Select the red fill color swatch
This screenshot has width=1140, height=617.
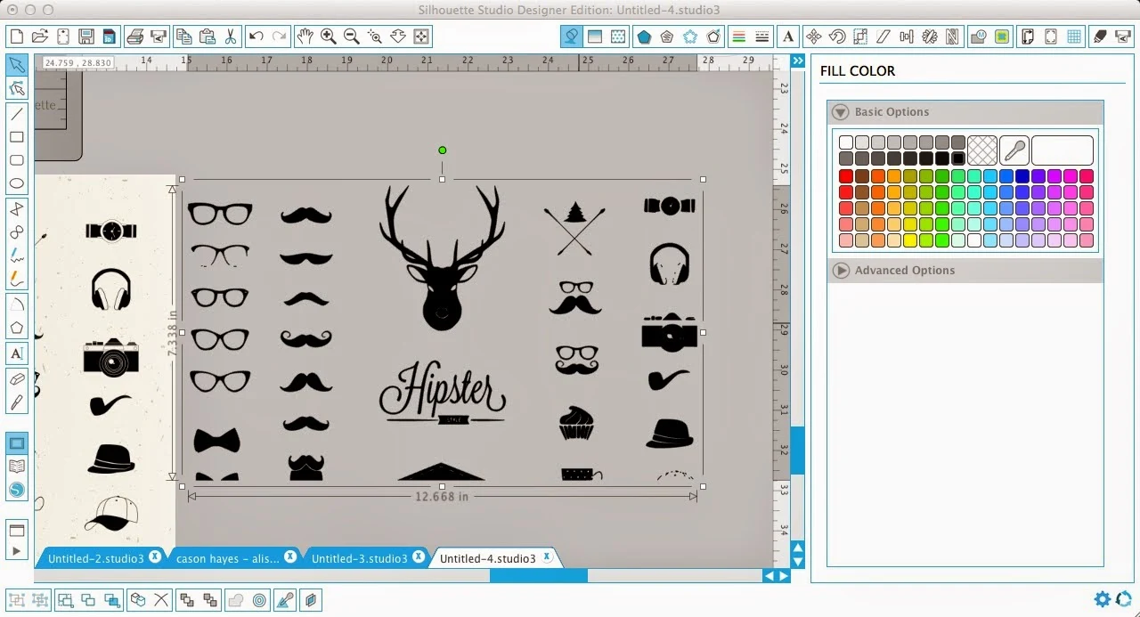tap(845, 175)
